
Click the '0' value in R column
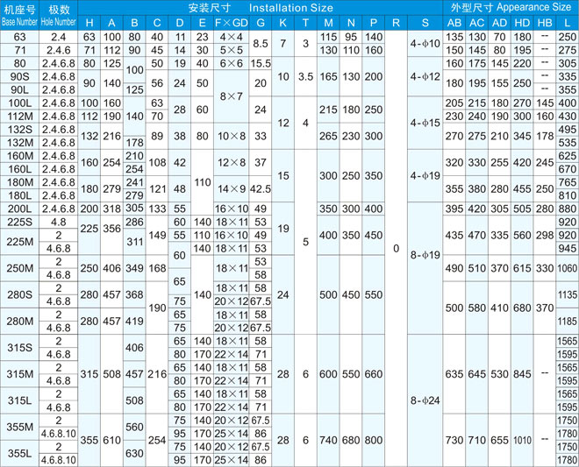[x=396, y=248]
